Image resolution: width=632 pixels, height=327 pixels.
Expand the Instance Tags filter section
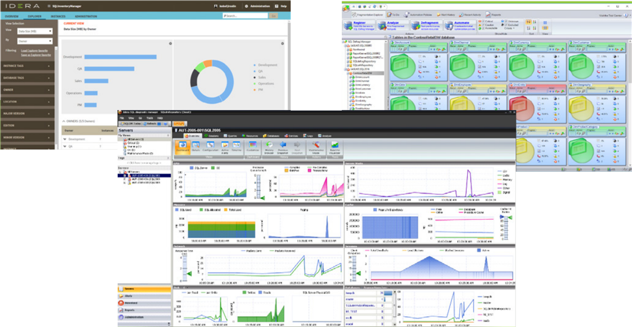click(x=28, y=66)
